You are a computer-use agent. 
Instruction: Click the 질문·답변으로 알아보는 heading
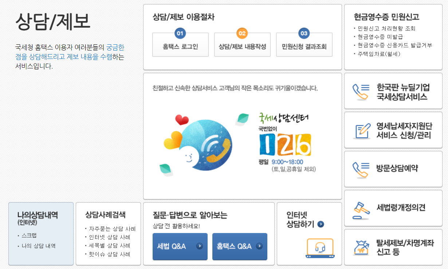coord(190,215)
